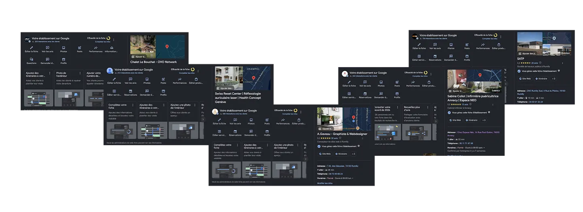Image resolution: width=583 pixels, height=212 pixels.
Task: Open menu on Recueillez plus d'avis card
Action: pos(428,108)
